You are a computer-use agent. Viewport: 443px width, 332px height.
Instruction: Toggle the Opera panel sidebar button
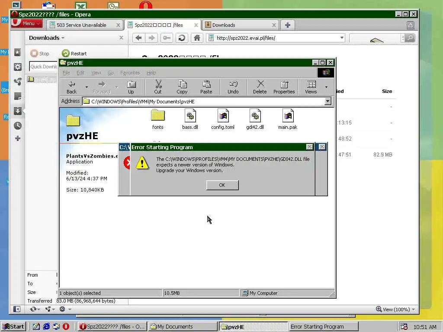pos(17,309)
